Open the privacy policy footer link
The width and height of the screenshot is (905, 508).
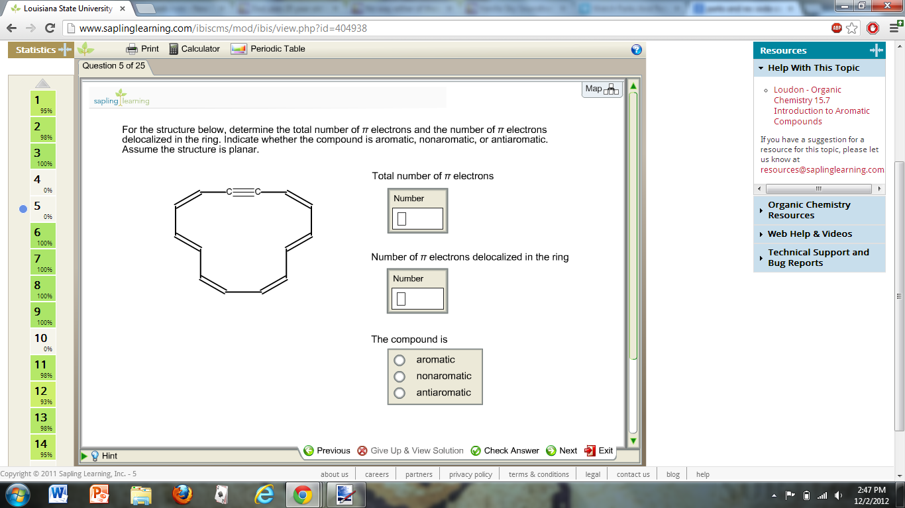click(470, 474)
